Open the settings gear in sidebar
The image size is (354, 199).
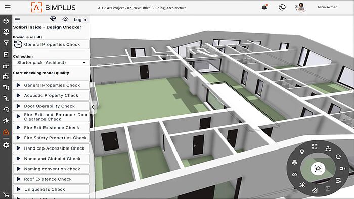coord(6,145)
